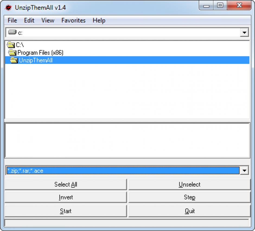Open the File menu
This screenshot has height=231, width=255.
[12, 21]
